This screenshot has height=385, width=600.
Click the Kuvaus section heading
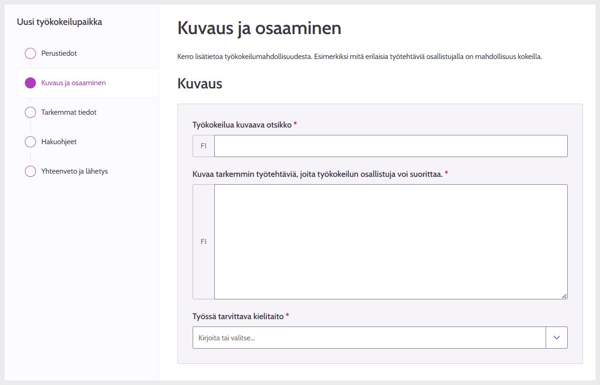point(200,83)
